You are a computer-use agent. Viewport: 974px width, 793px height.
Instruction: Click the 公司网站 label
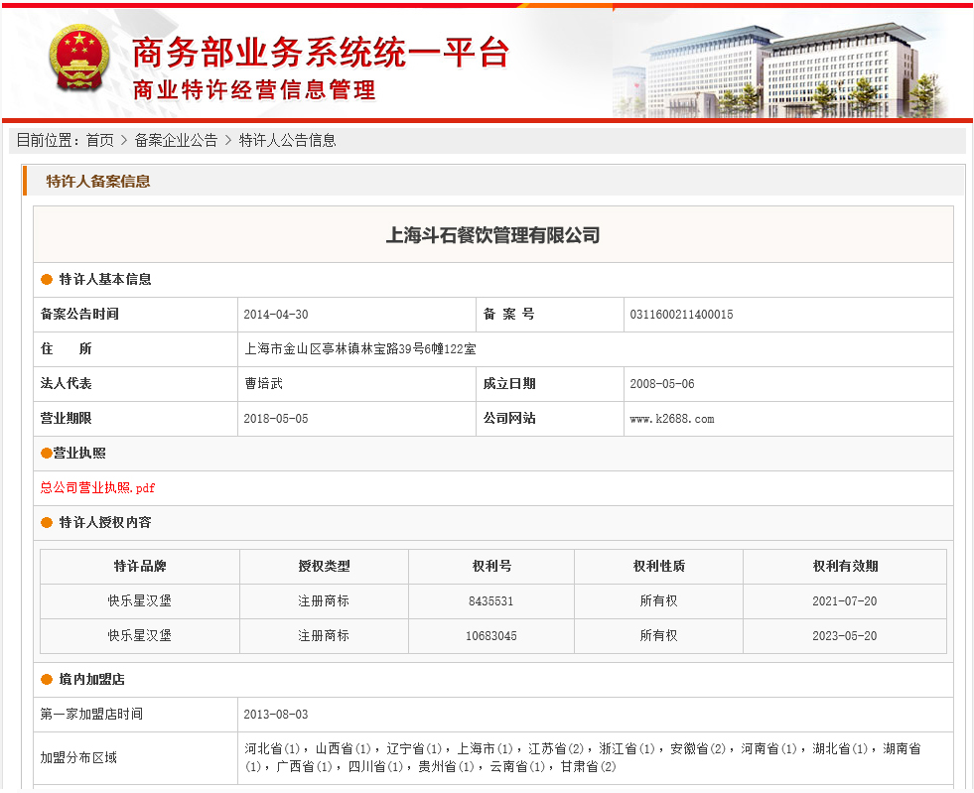509,419
